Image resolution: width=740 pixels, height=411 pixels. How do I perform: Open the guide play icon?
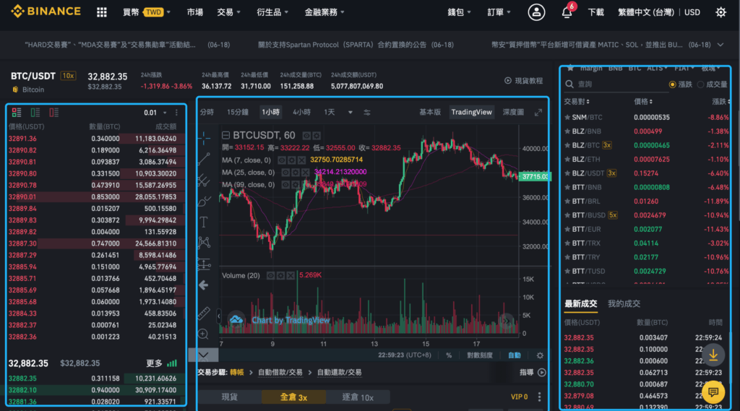tap(542, 372)
